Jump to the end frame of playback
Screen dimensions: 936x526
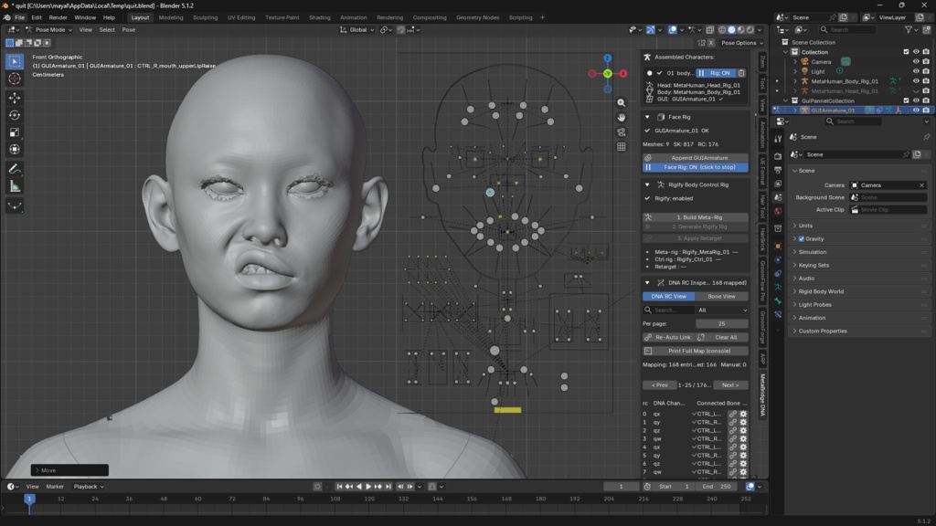coord(388,487)
